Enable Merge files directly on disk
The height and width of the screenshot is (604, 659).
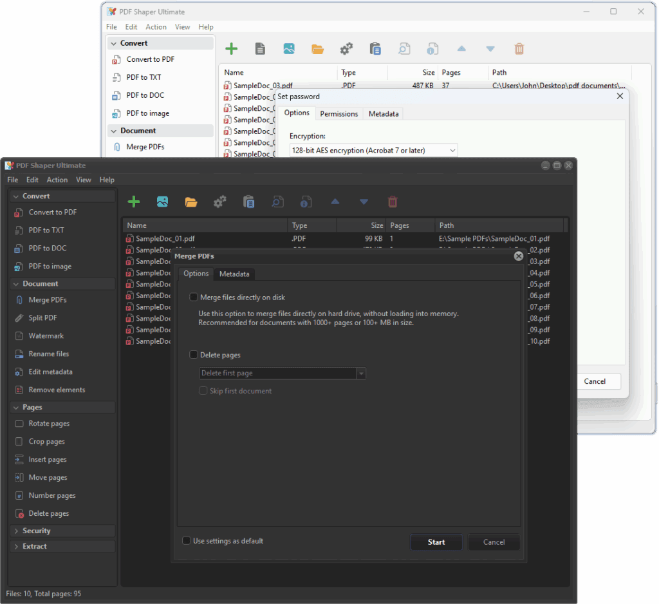(194, 297)
